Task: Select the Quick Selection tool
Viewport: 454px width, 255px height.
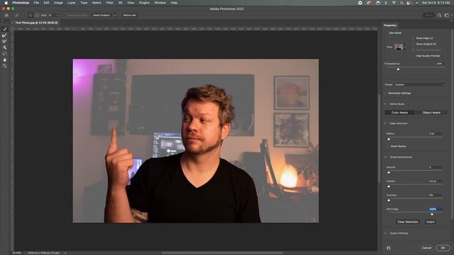Action: point(5,29)
